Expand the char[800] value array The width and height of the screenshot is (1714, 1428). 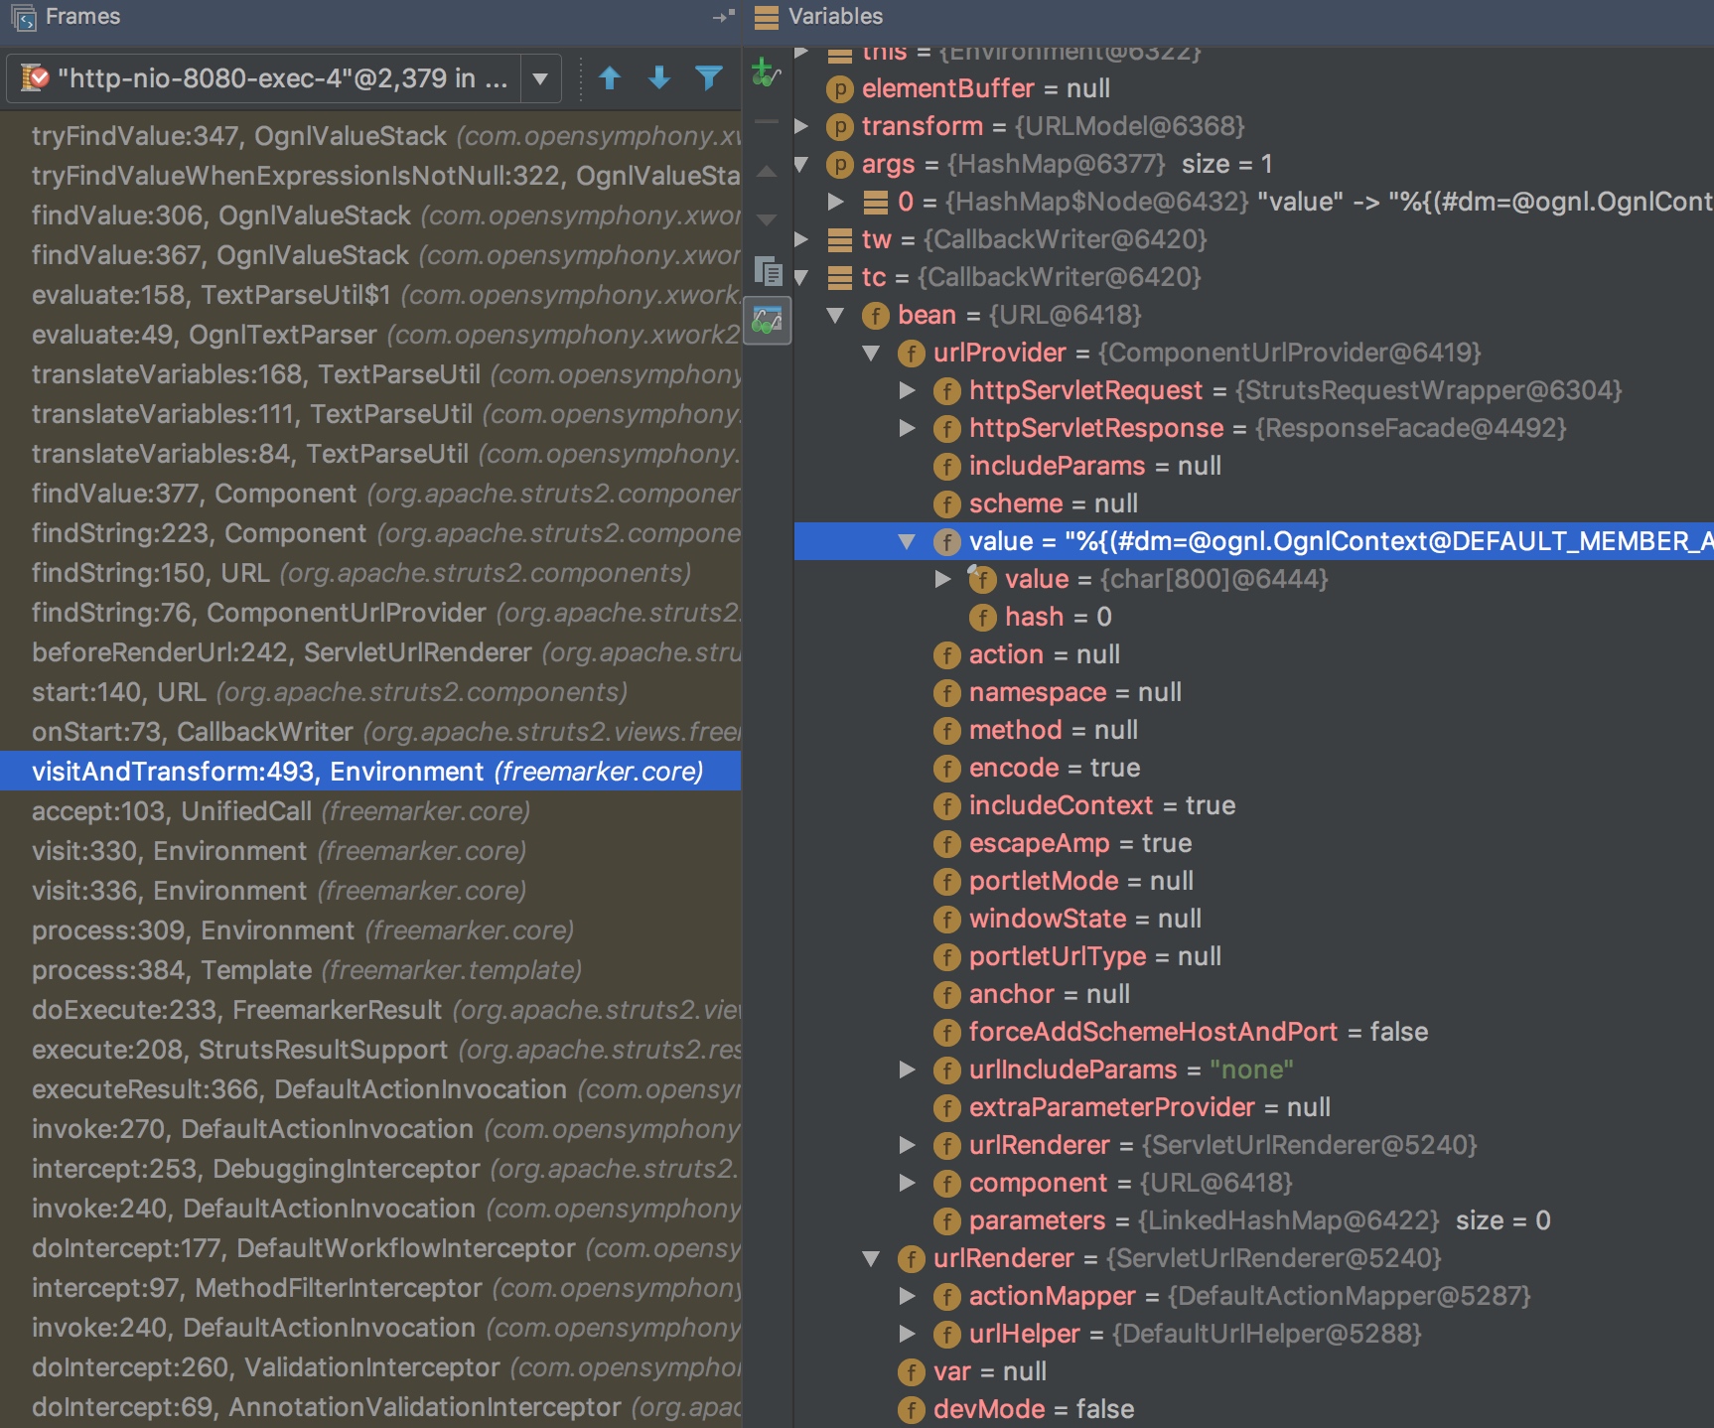click(943, 579)
